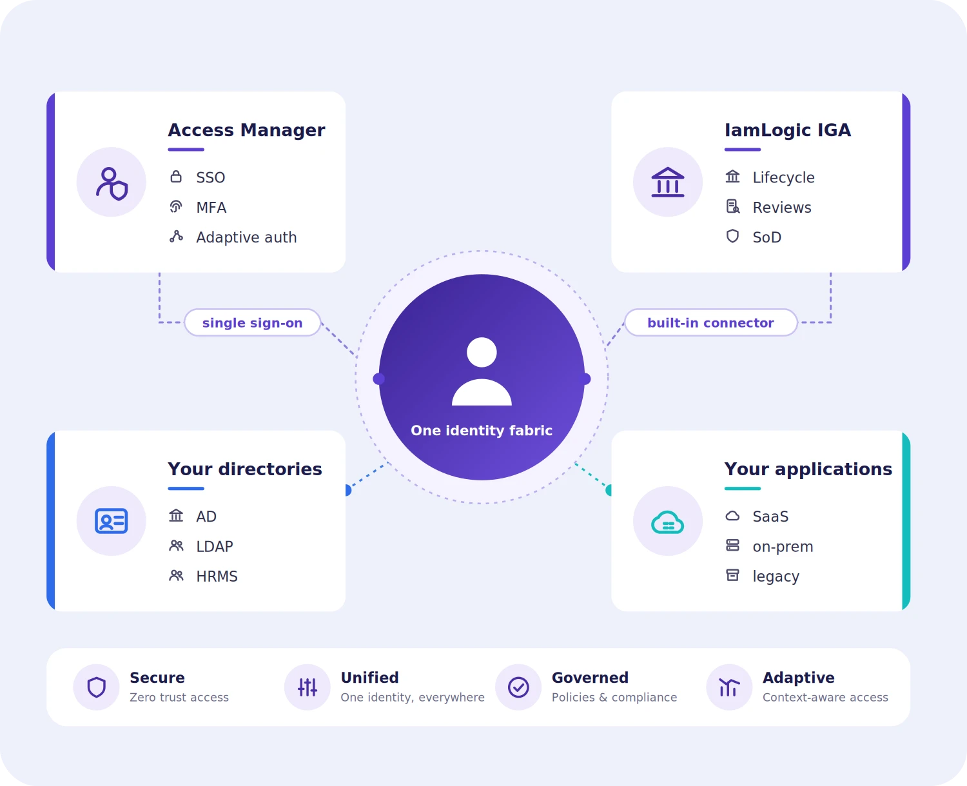
Task: Click the Adaptive chart icon
Action: pos(729,687)
